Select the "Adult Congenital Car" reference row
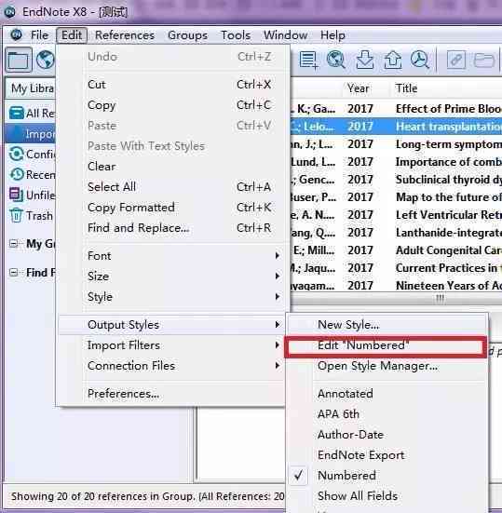 click(x=396, y=250)
